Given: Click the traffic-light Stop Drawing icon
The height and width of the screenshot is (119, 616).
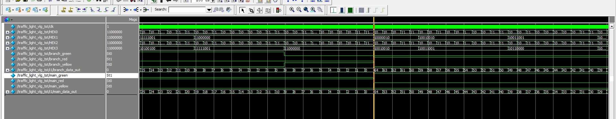Looking at the screenshot, I should 278,10.
